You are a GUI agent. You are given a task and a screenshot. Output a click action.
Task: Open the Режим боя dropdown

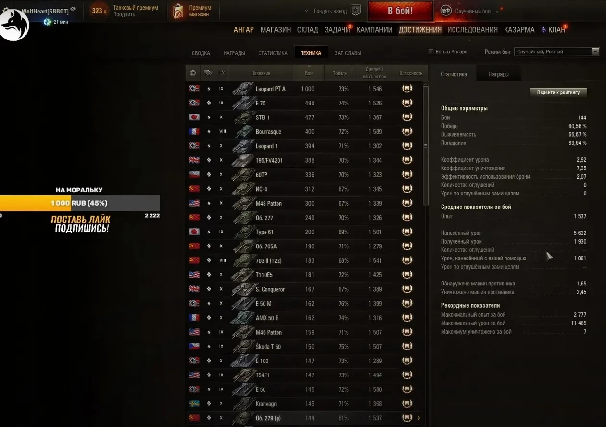pyautogui.click(x=557, y=52)
